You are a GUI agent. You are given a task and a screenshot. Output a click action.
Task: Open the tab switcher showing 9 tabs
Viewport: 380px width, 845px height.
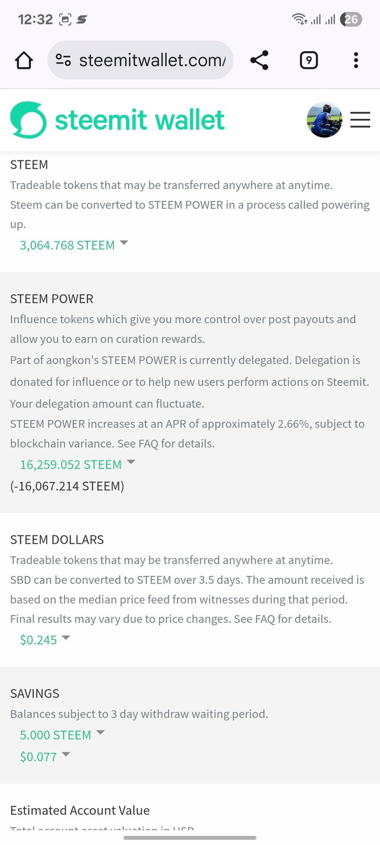[x=309, y=60]
